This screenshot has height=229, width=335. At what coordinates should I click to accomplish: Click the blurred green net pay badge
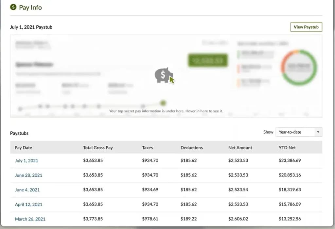[x=208, y=60]
